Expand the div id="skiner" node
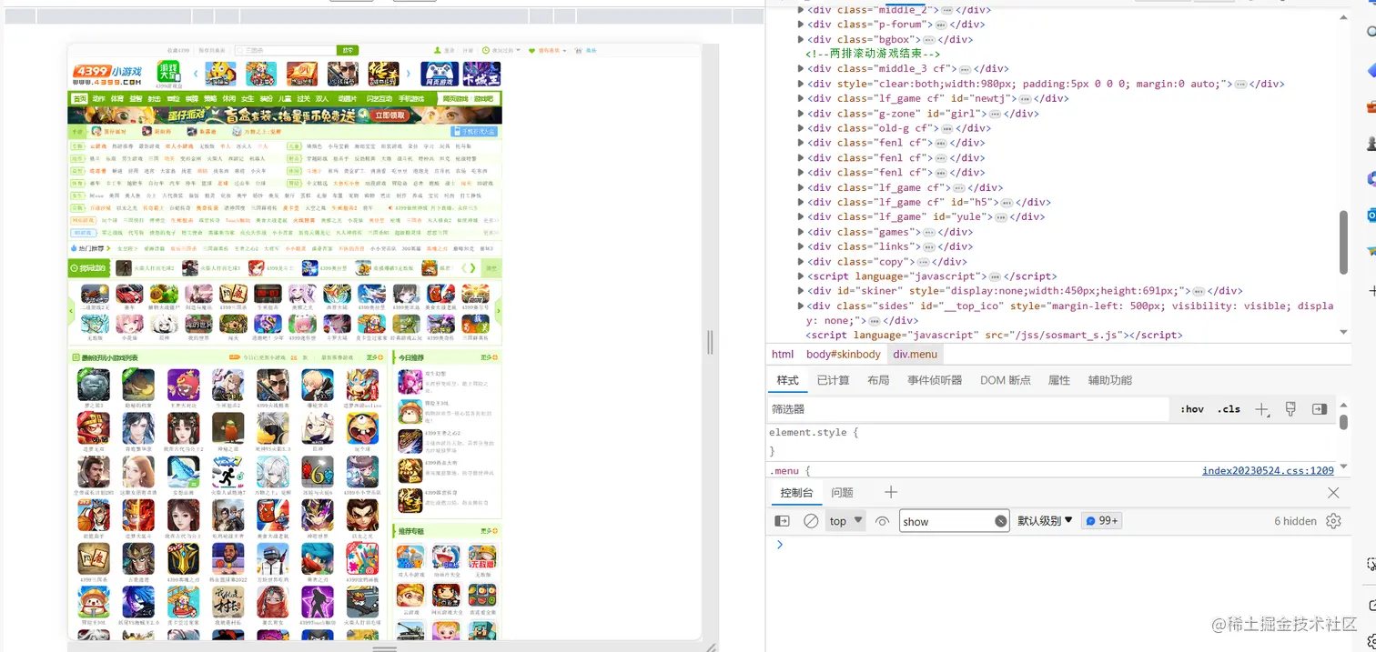Screen dimensions: 1376x652 pyautogui.click(x=801, y=291)
